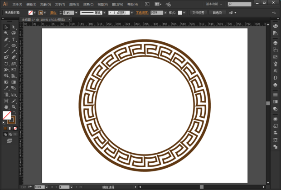
Task: Open the Symbols panel club icon
Action: [276, 85]
